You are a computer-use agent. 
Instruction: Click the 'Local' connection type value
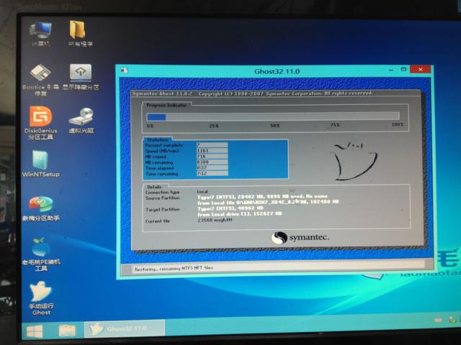pyautogui.click(x=202, y=191)
